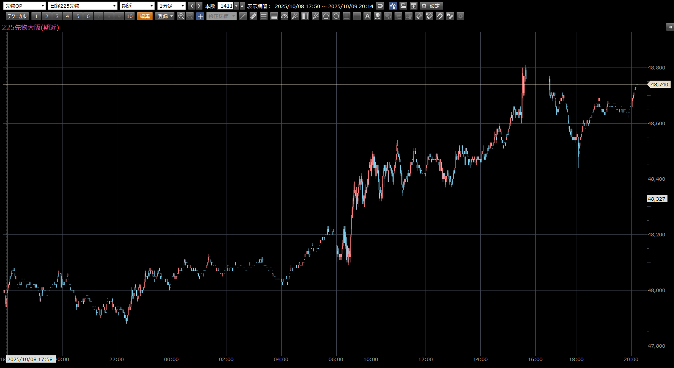Toggle the chart cursor tracking mode
This screenshot has height=368, width=674.
[393, 6]
